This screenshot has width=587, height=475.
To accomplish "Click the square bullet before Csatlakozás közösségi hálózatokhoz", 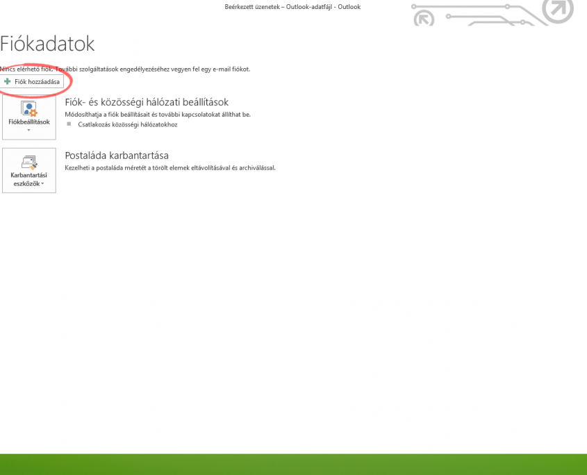I will (x=69, y=124).
